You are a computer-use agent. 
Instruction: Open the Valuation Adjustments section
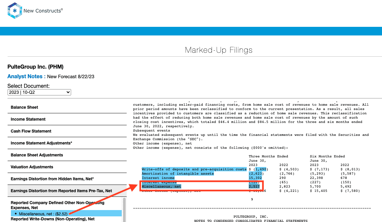pyautogui.click(x=67, y=167)
